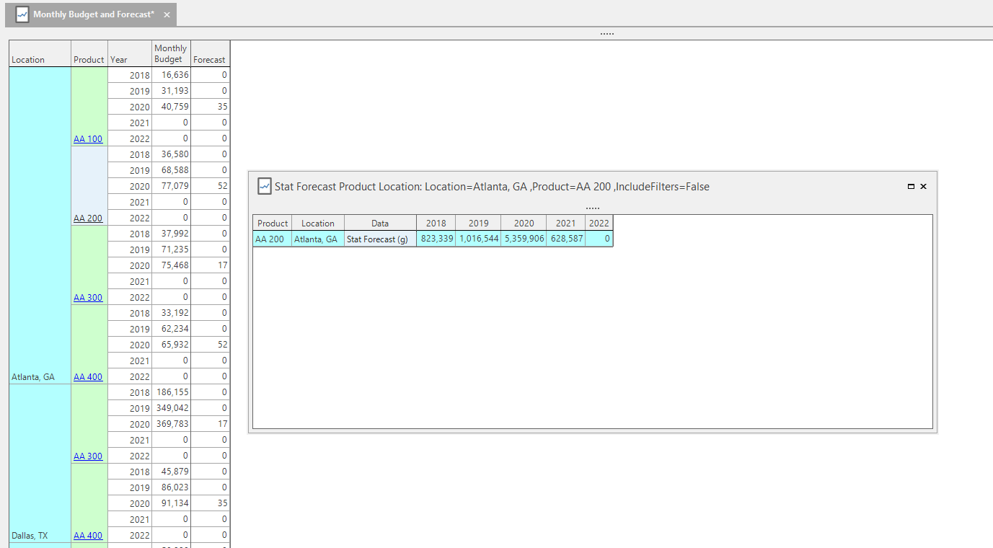The width and height of the screenshot is (993, 548).
Task: Click the 2019 column header in popup
Action: tap(479, 224)
